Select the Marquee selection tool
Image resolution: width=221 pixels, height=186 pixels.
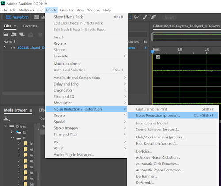[130, 17]
